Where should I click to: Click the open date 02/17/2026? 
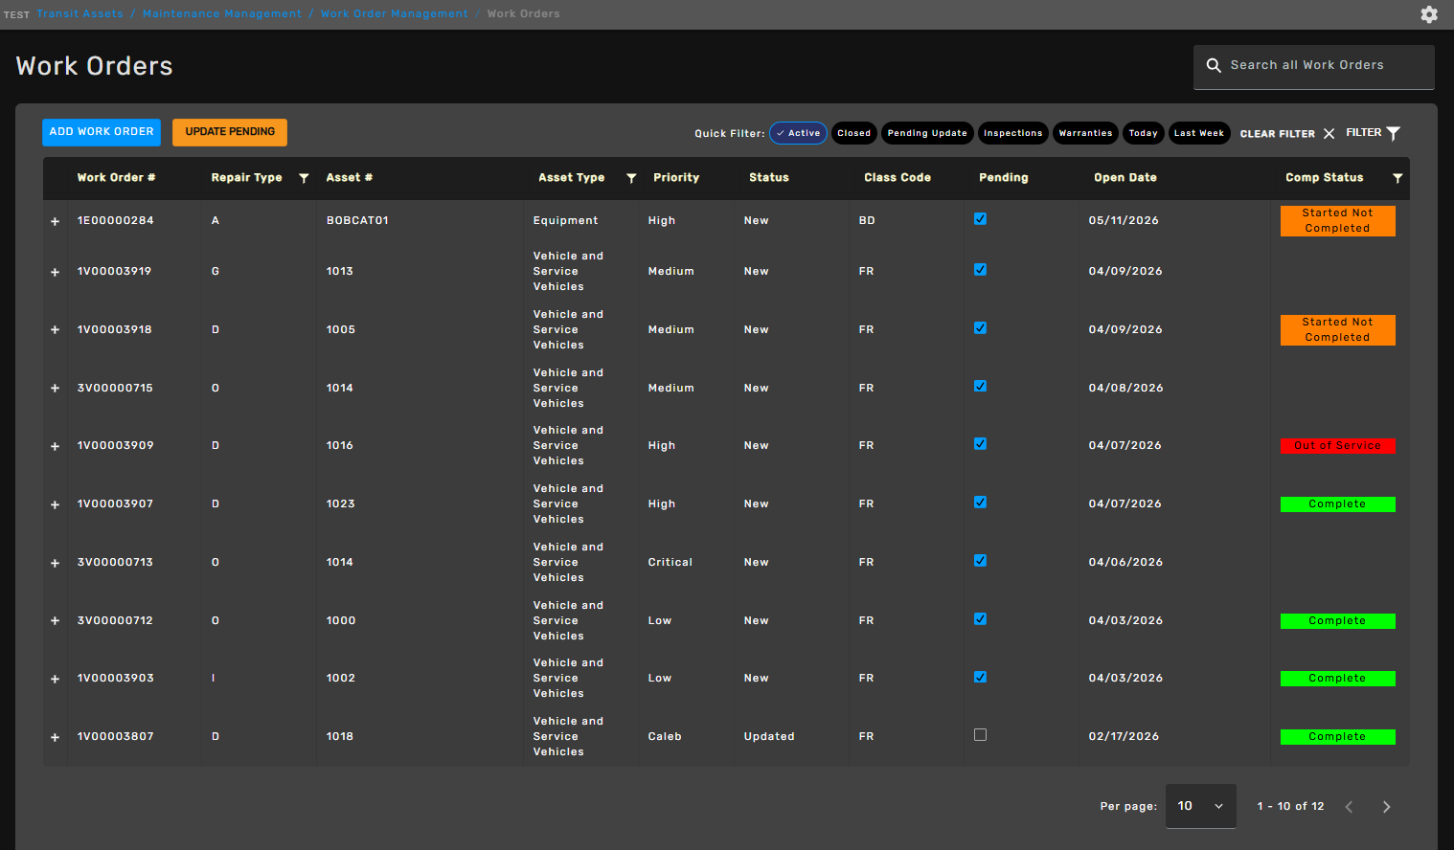coord(1124,737)
